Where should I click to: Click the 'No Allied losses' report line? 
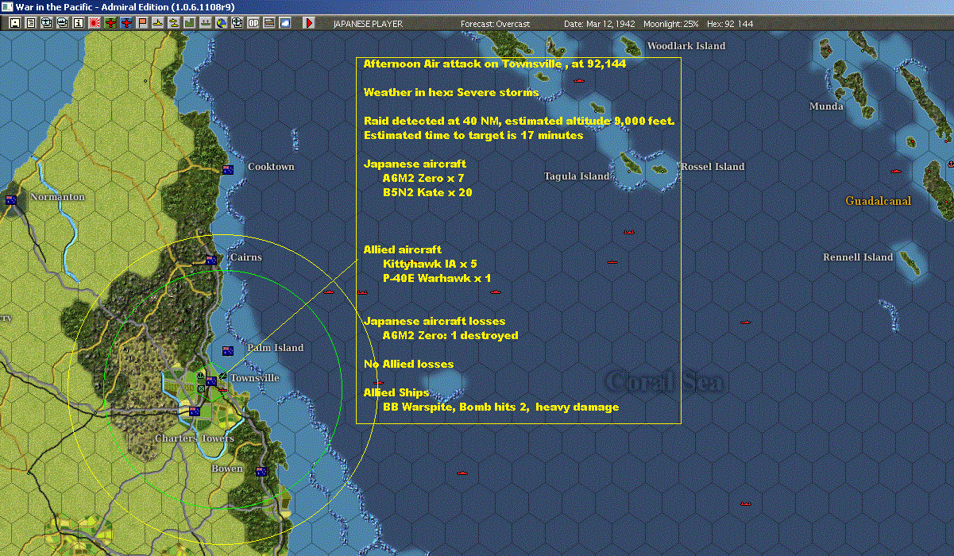pos(409,365)
